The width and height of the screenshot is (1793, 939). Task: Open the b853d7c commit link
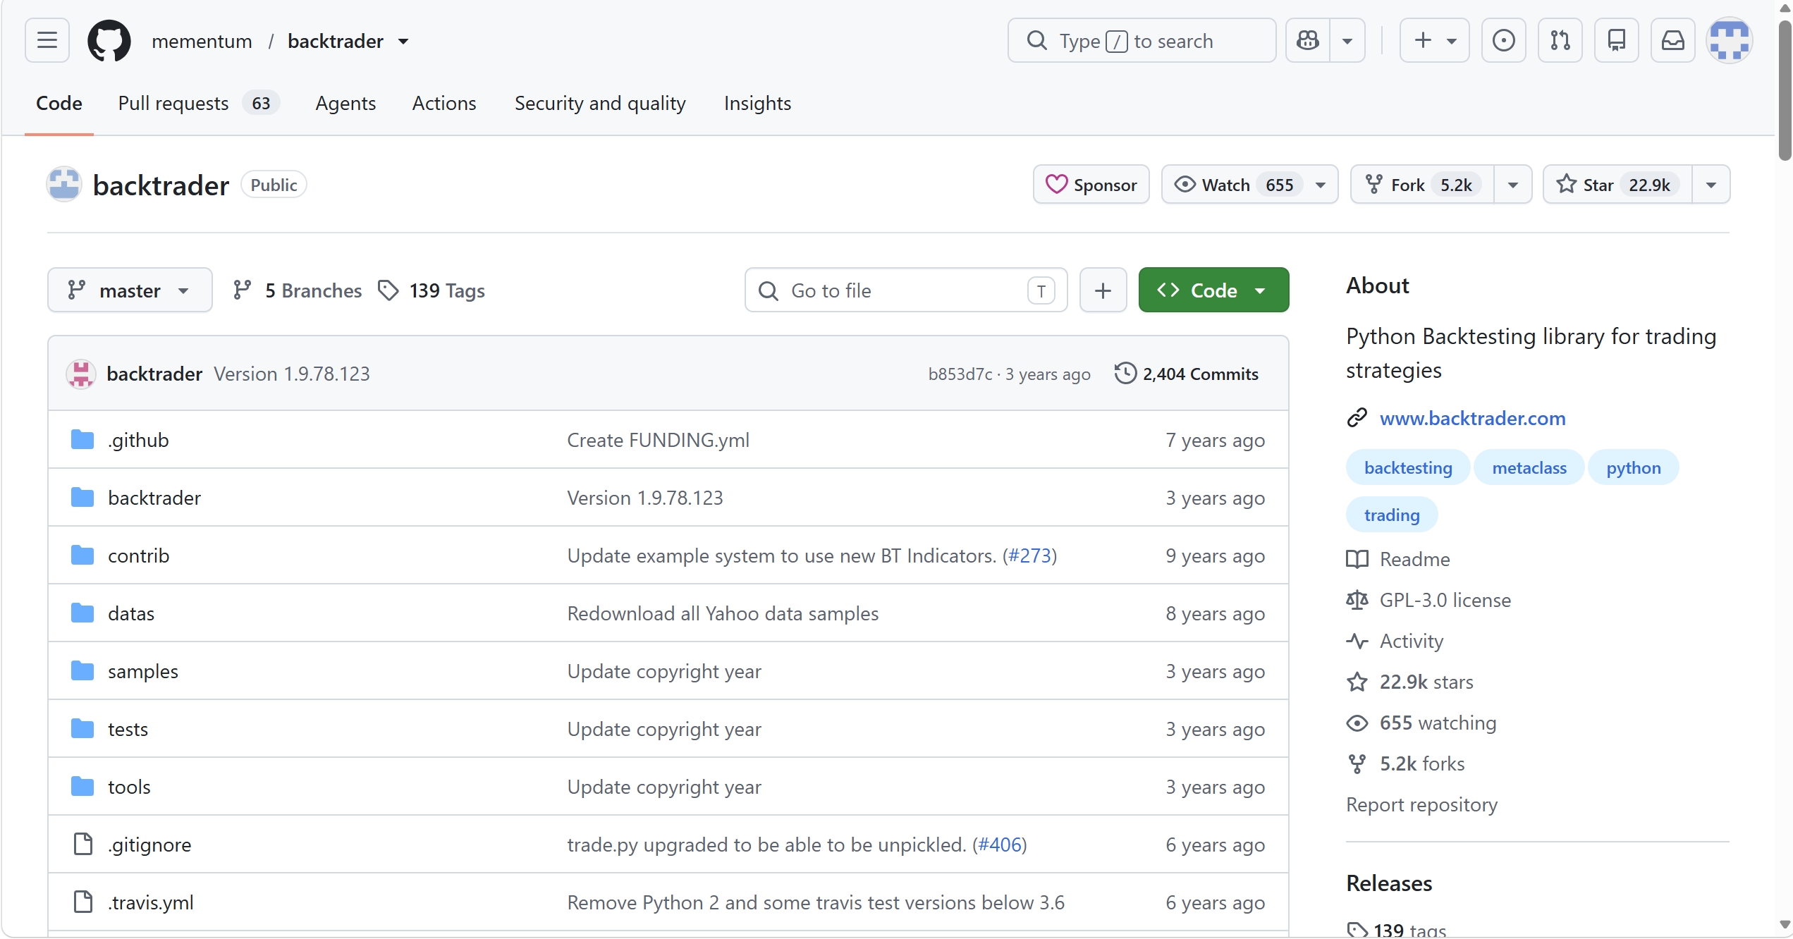pyautogui.click(x=960, y=374)
